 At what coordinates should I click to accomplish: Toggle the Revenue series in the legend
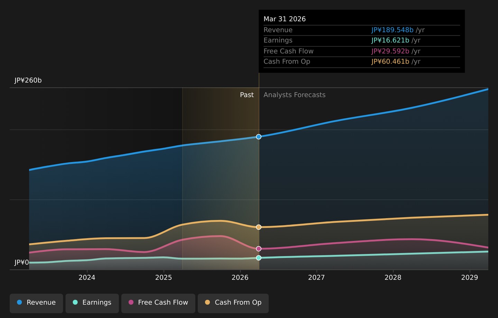tap(36, 303)
